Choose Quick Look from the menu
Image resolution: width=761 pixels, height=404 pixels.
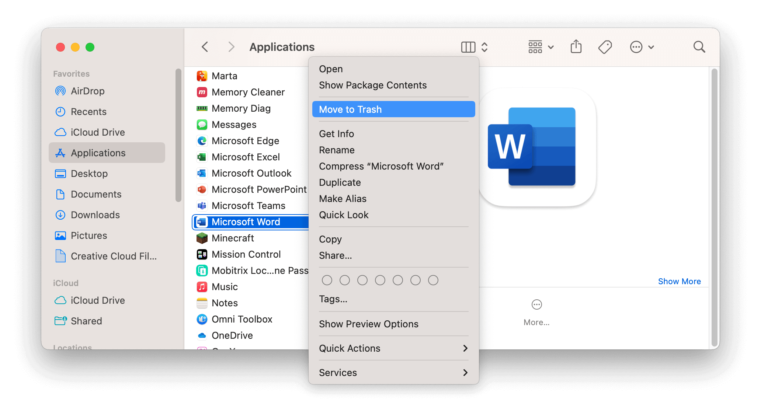(x=393, y=215)
